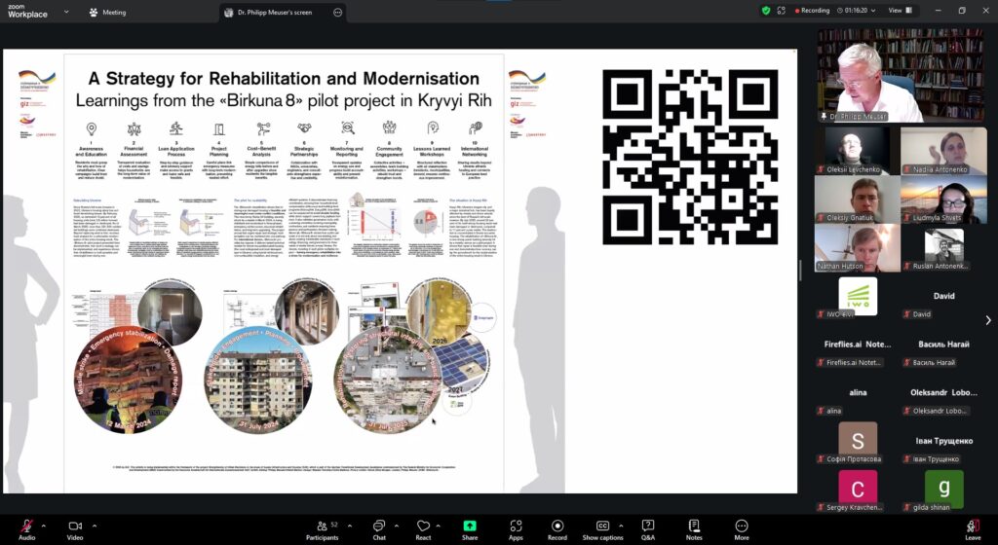This screenshot has height=545, width=998.
Task: Open the Apps panel
Action: pyautogui.click(x=516, y=527)
